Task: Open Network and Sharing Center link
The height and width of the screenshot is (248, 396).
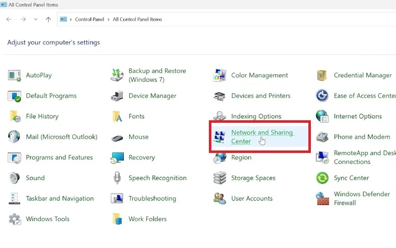Action: point(262,137)
